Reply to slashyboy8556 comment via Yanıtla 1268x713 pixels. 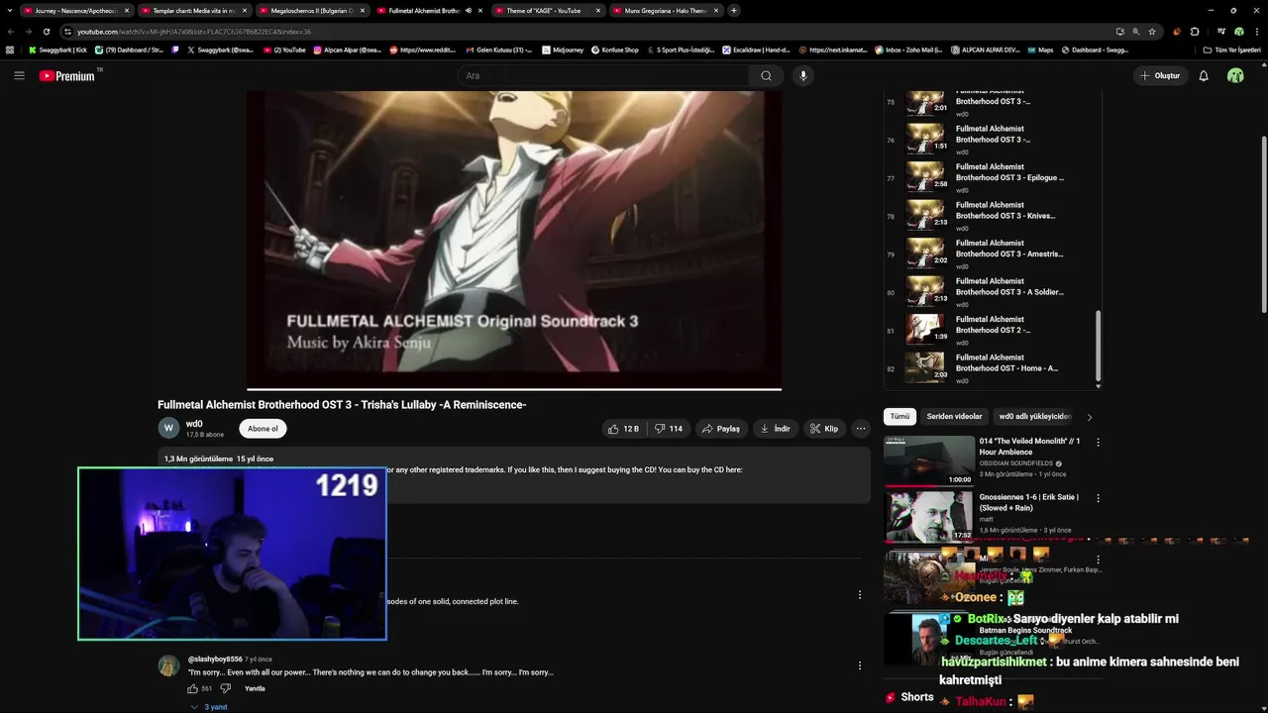point(255,688)
